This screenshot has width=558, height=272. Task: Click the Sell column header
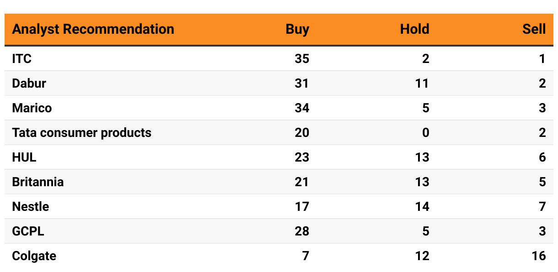coord(534,29)
